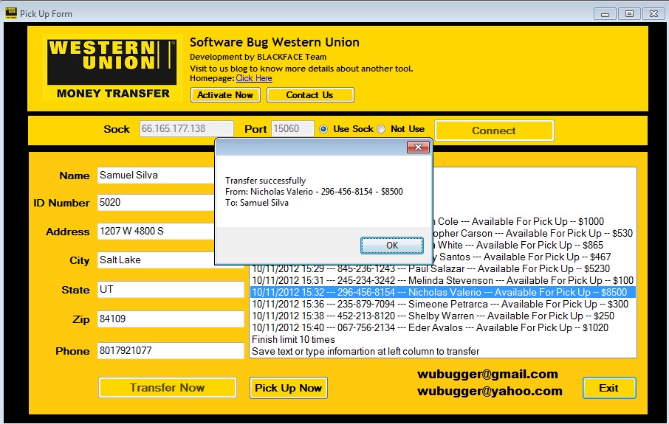Image resolution: width=669 pixels, height=424 pixels.
Task: Select the Shelby Warren $250 list row
Action: coord(443,316)
